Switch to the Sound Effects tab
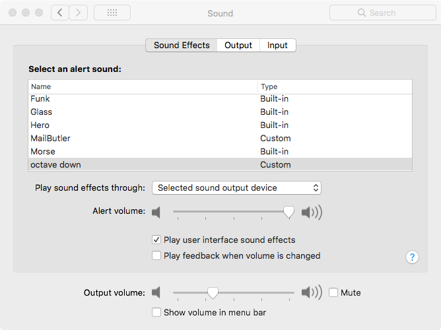Image resolution: width=441 pixels, height=330 pixels. point(182,46)
